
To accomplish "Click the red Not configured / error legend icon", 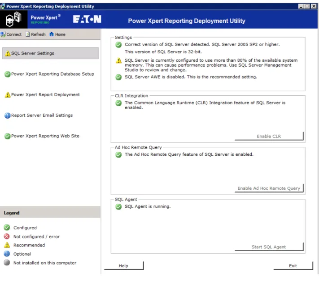I will tap(7, 236).
